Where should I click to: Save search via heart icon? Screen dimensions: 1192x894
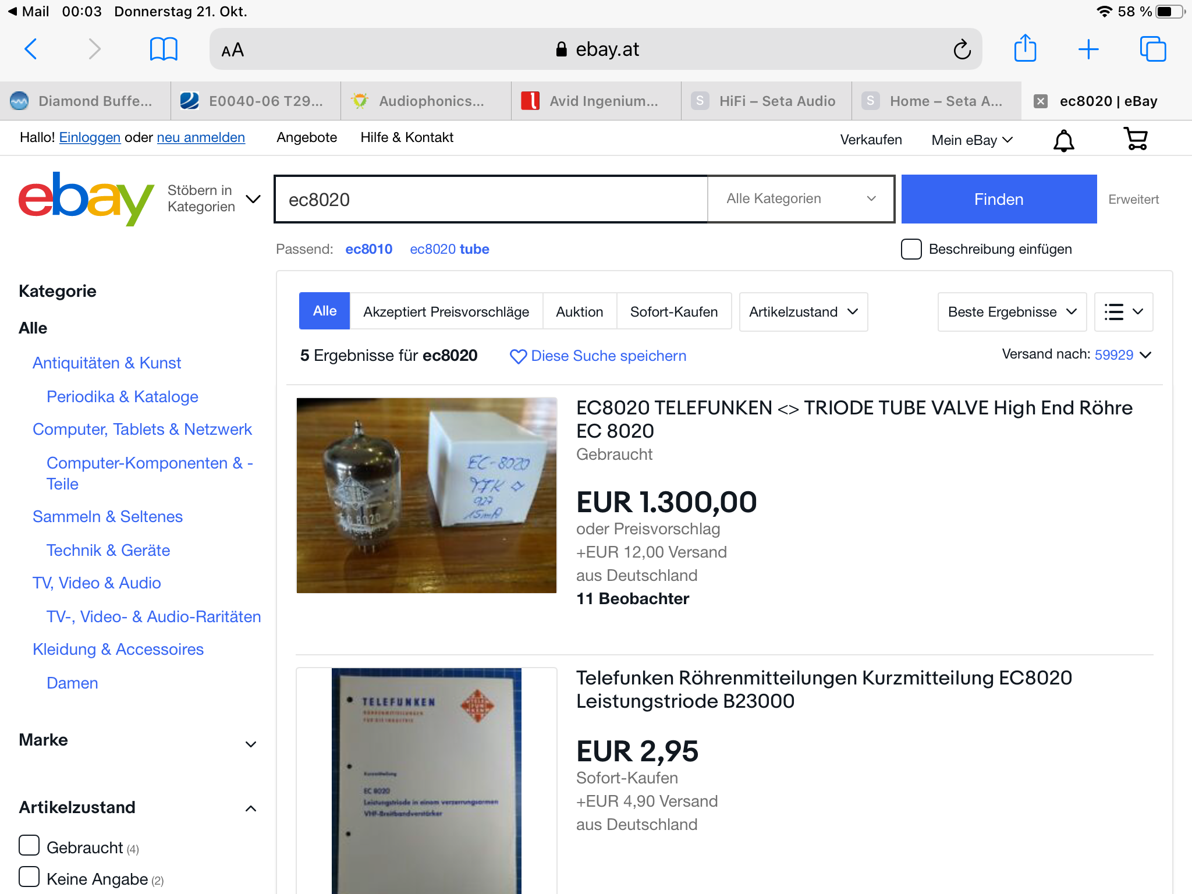(x=518, y=356)
